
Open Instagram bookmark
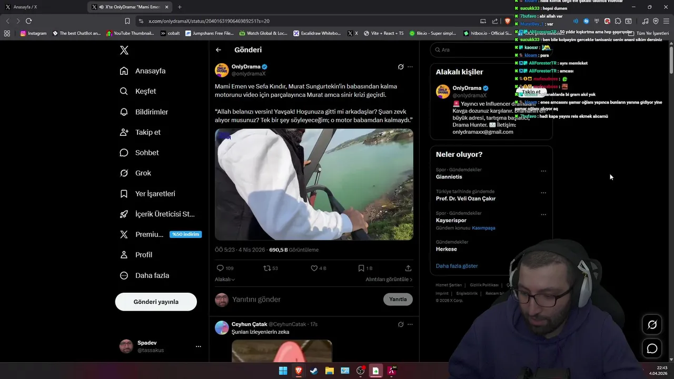pyautogui.click(x=33, y=33)
